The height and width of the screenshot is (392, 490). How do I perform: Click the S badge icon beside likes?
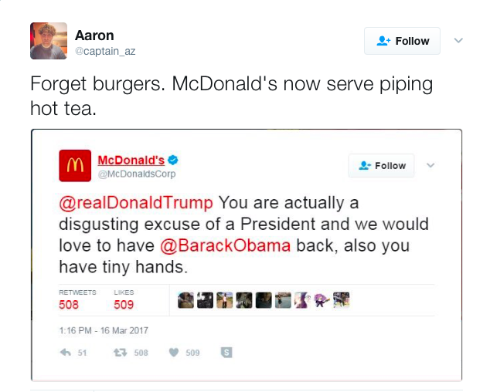pos(226,353)
